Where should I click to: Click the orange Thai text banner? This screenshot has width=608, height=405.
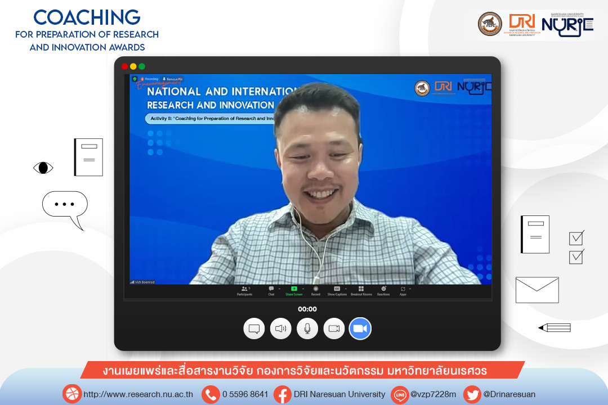[x=302, y=370]
